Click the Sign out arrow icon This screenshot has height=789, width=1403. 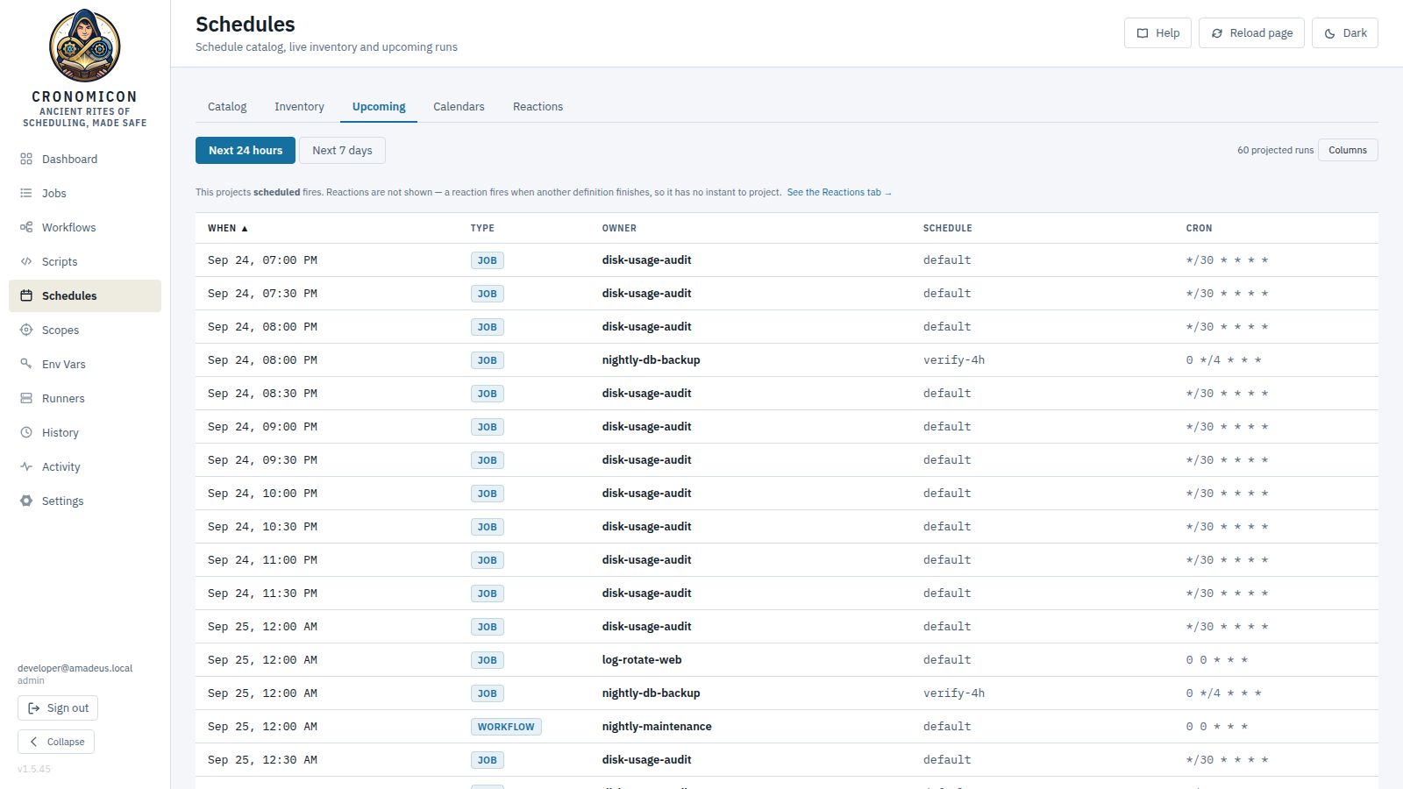(34, 708)
